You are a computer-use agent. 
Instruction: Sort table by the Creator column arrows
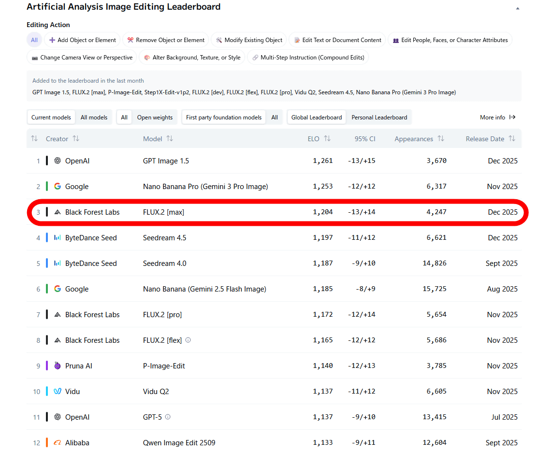pos(76,139)
